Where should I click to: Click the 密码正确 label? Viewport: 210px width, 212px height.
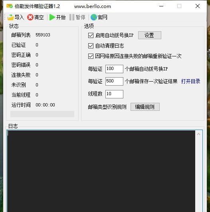[21, 55]
